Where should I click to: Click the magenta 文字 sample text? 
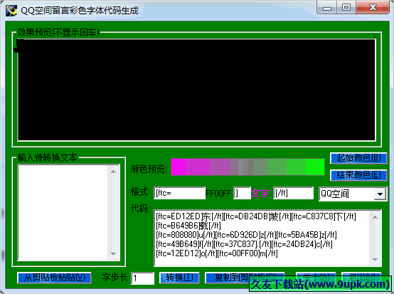point(260,193)
